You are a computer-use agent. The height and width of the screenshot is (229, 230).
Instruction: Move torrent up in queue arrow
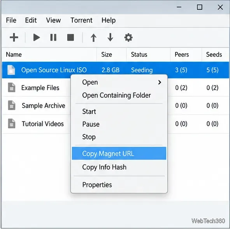click(x=93, y=38)
